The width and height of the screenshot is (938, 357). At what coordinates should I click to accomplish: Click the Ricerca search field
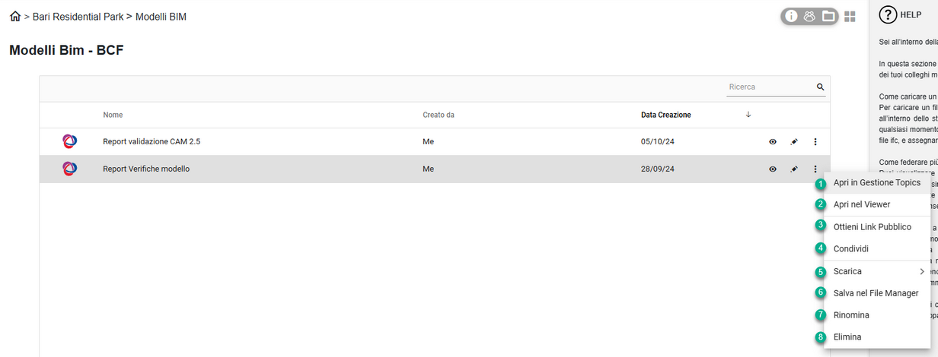(x=769, y=87)
